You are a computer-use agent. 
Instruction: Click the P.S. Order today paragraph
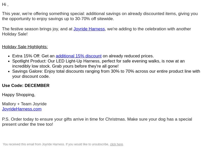(97, 122)
